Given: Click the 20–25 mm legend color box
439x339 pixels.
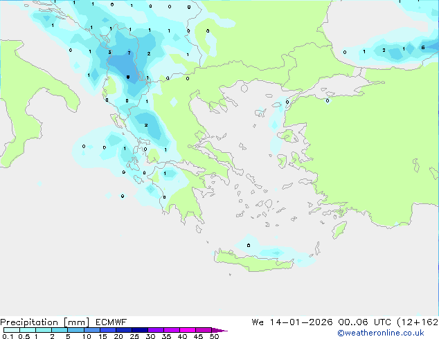Looking at the screenshot, I should pyautogui.click(x=124, y=330).
